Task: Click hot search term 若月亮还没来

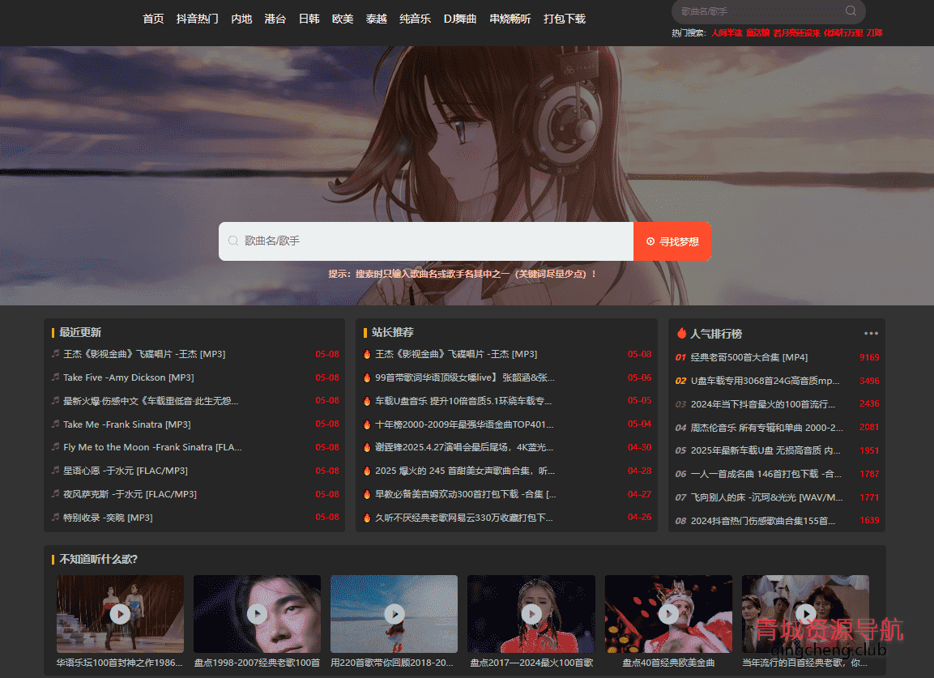Action: click(x=796, y=32)
